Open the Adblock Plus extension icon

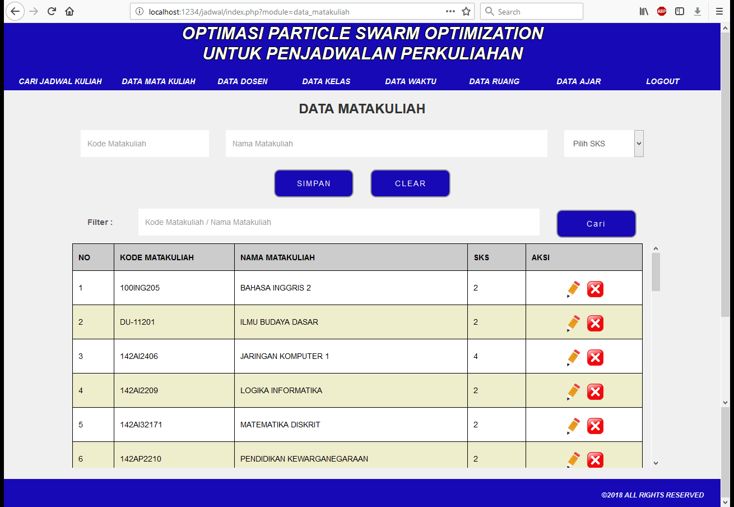tap(662, 11)
